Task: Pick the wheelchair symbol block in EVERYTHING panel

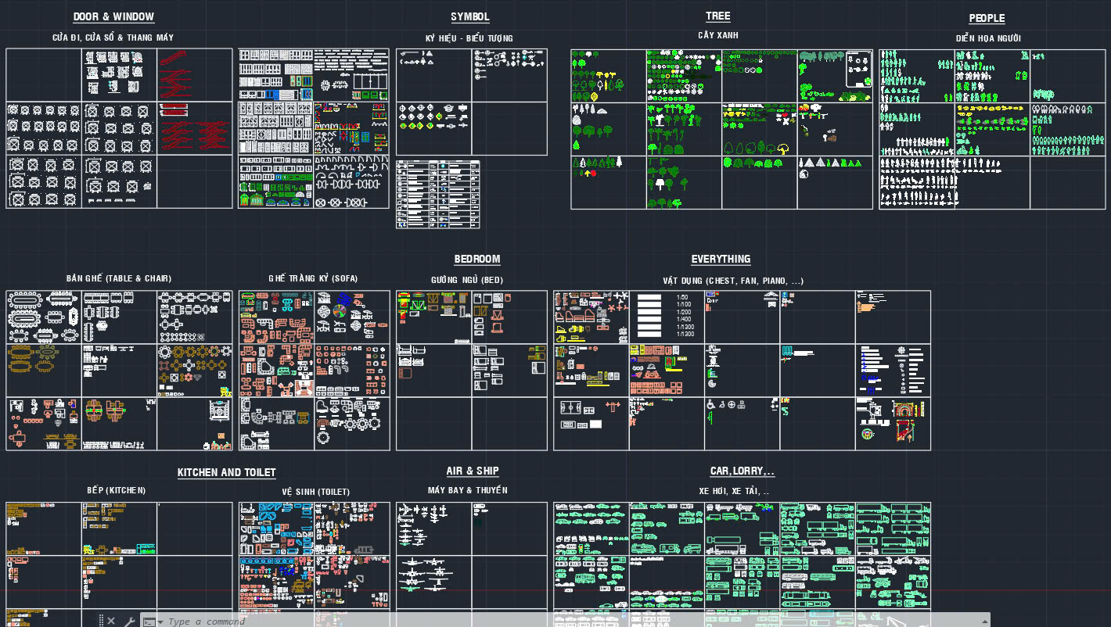Action: pyautogui.click(x=711, y=405)
